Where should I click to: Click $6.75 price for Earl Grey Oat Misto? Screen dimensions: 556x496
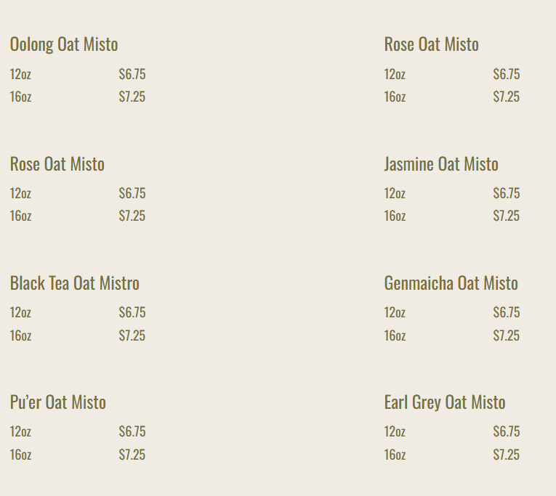coord(507,431)
